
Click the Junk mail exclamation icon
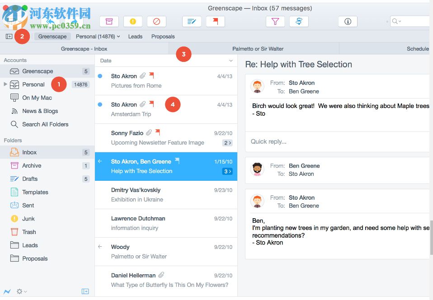[133, 21]
